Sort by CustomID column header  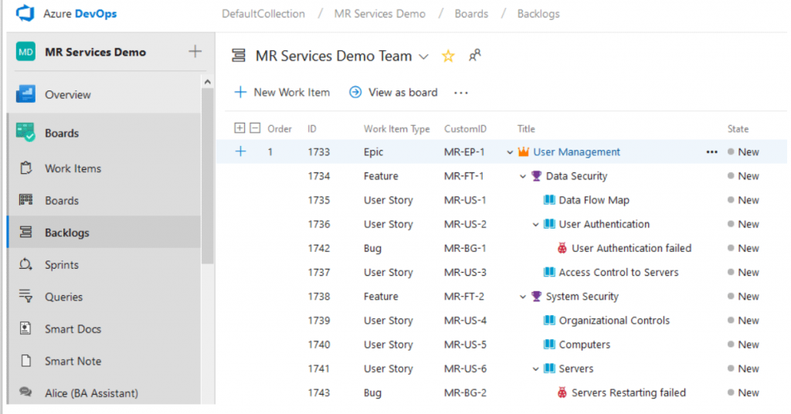point(465,128)
